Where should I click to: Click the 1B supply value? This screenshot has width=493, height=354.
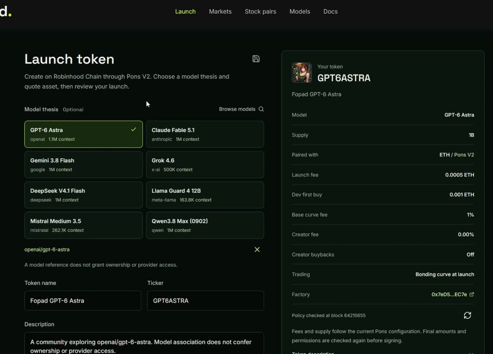(x=471, y=135)
